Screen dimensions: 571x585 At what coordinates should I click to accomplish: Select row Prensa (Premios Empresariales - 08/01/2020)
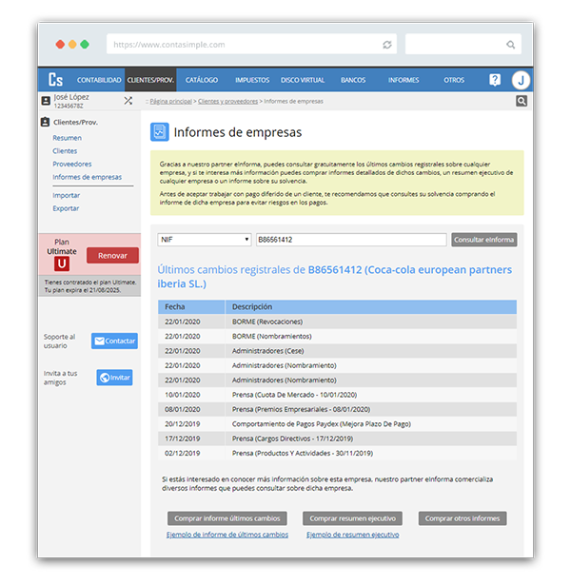pyautogui.click(x=338, y=409)
